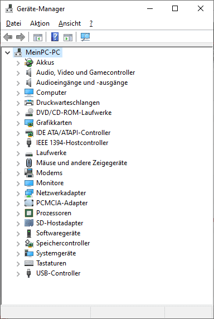214x319 pixels.
Task: Click the blue Help question mark toolbar icon
Action: [x=55, y=37]
